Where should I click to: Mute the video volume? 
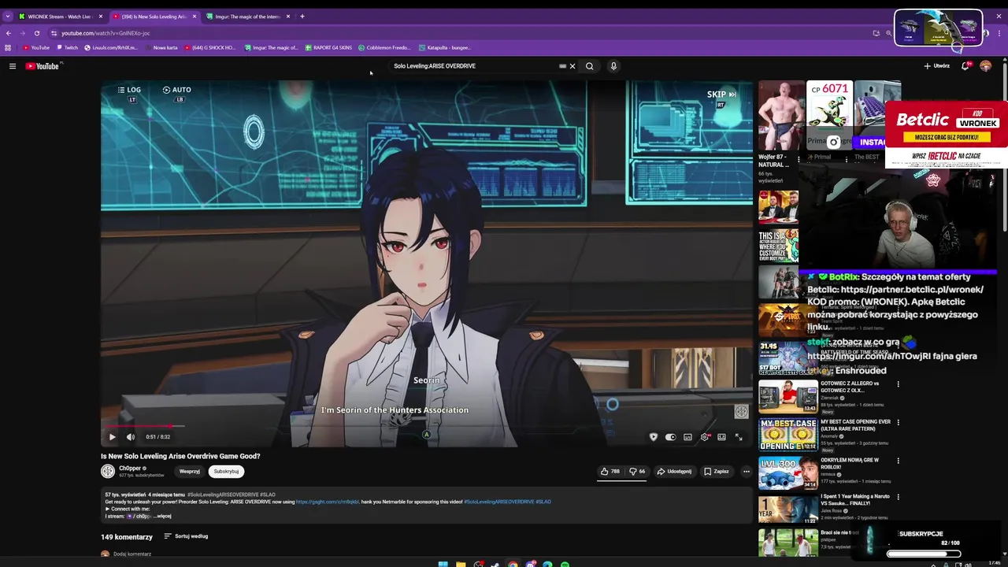click(131, 437)
